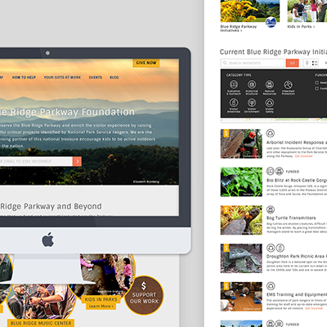
Task: Click Kids In Parks yellow label
Action: [x=101, y=299]
